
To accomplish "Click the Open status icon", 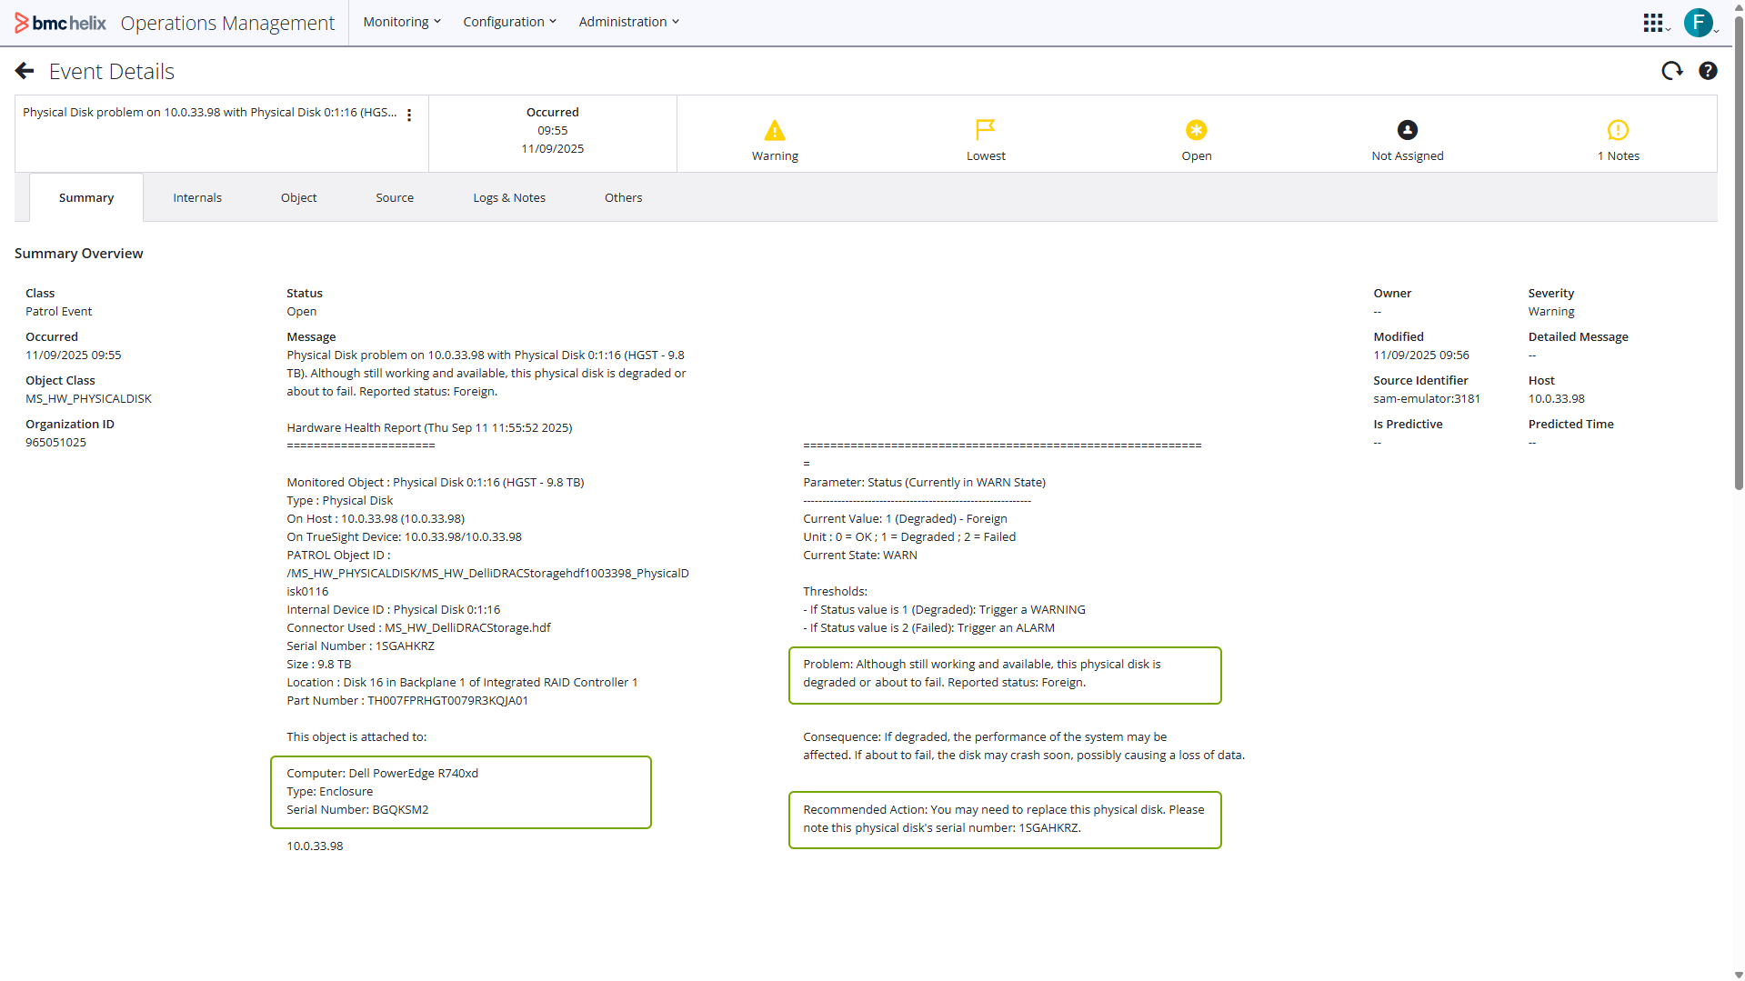I will point(1196,131).
